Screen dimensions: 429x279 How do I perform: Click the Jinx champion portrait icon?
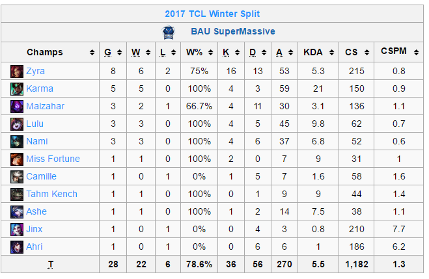(x=17, y=230)
